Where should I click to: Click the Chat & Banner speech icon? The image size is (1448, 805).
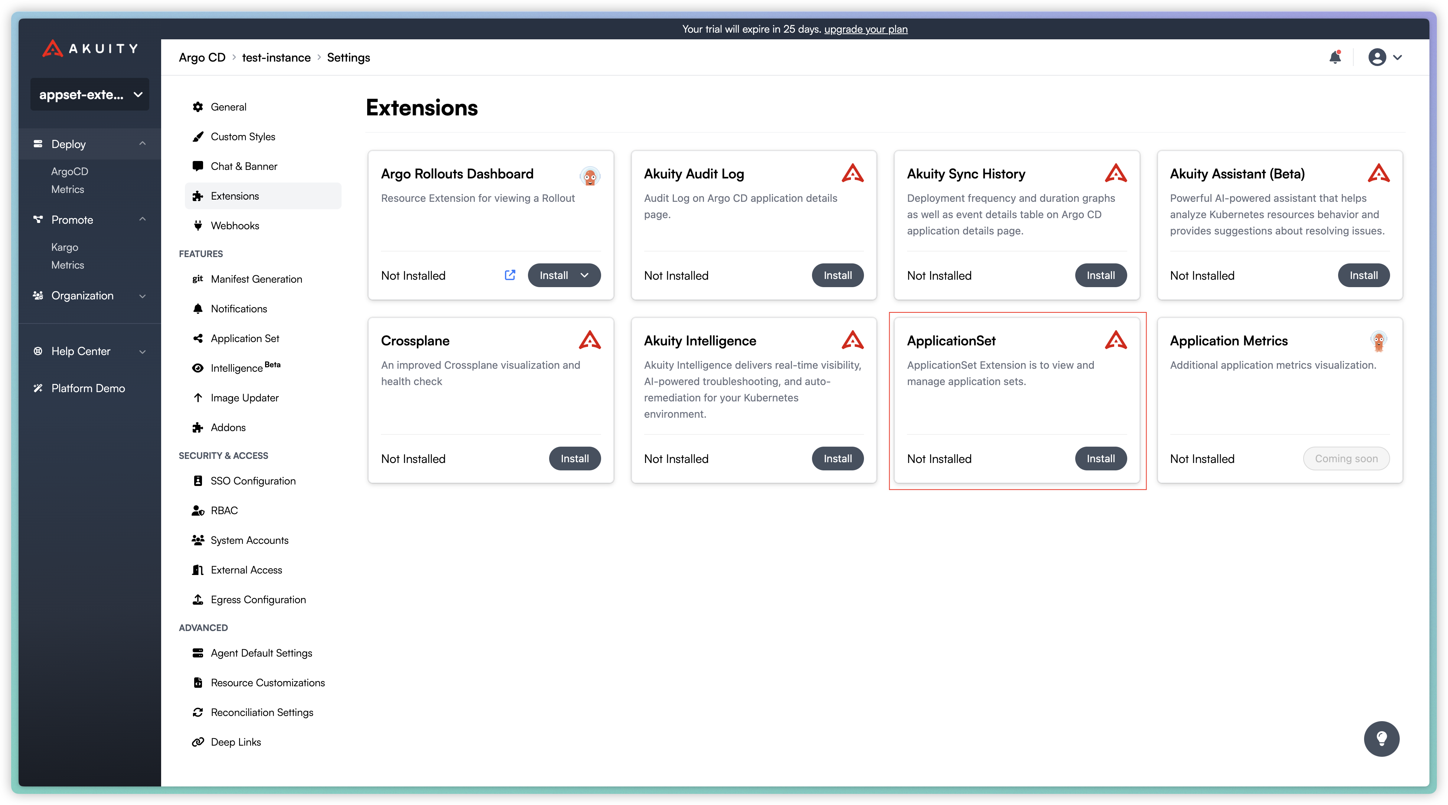[198, 166]
